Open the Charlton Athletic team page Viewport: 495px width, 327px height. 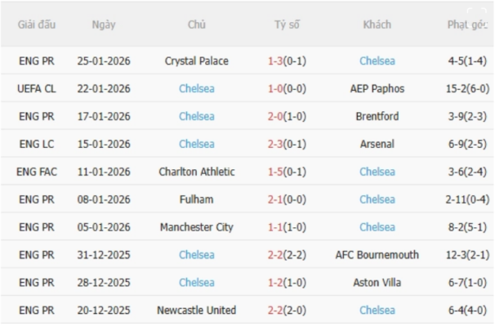point(196,172)
